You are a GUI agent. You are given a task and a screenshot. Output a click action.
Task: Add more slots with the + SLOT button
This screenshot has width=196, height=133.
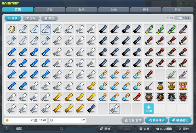(149, 109)
